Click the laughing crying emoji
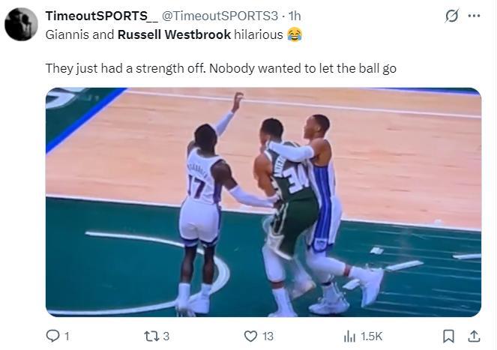 point(295,34)
